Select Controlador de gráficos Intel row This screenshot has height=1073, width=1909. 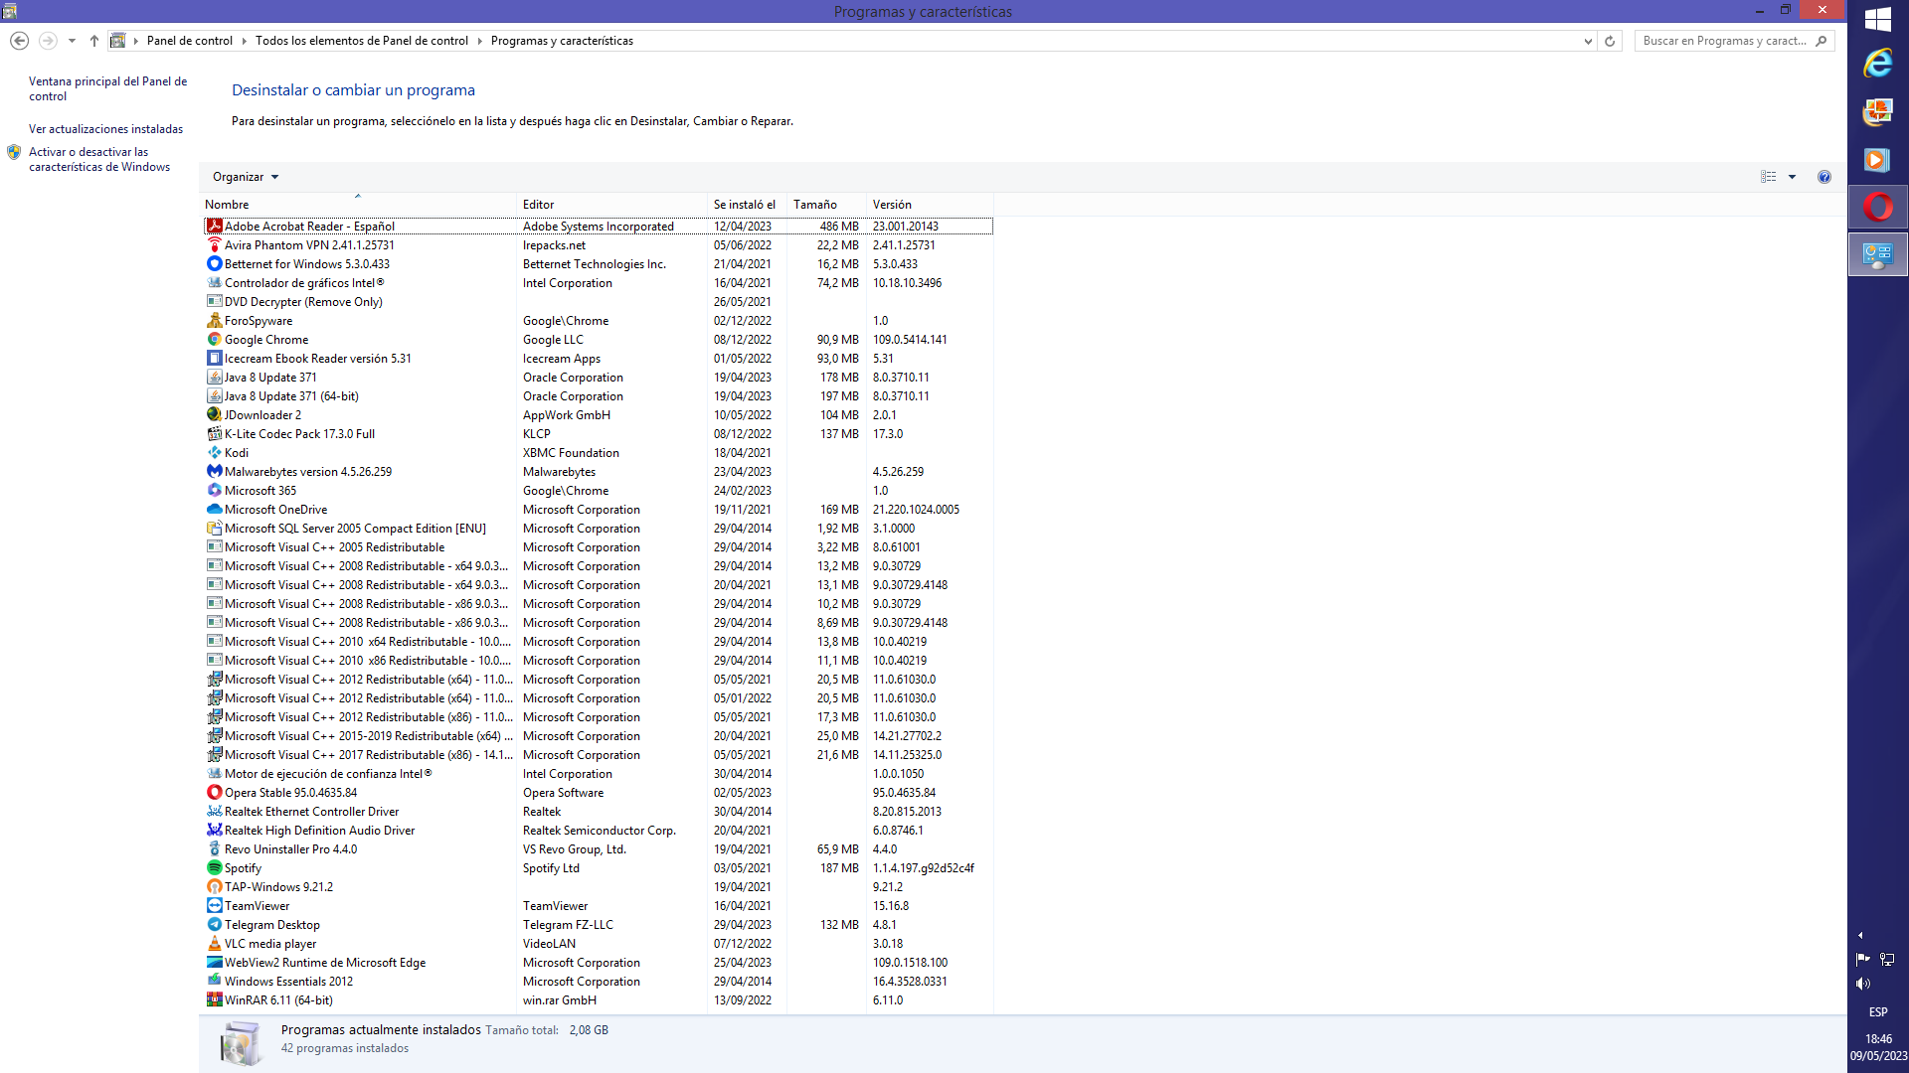pyautogui.click(x=598, y=283)
